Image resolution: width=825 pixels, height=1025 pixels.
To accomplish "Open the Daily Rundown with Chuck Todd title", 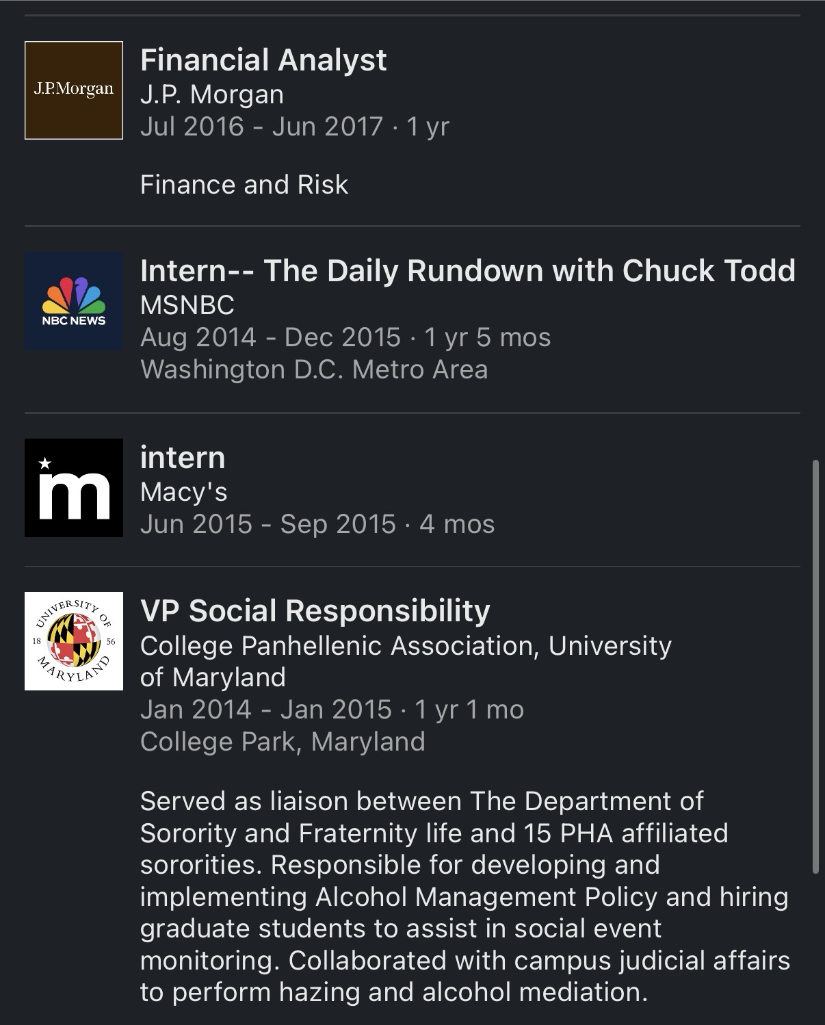I will [467, 271].
